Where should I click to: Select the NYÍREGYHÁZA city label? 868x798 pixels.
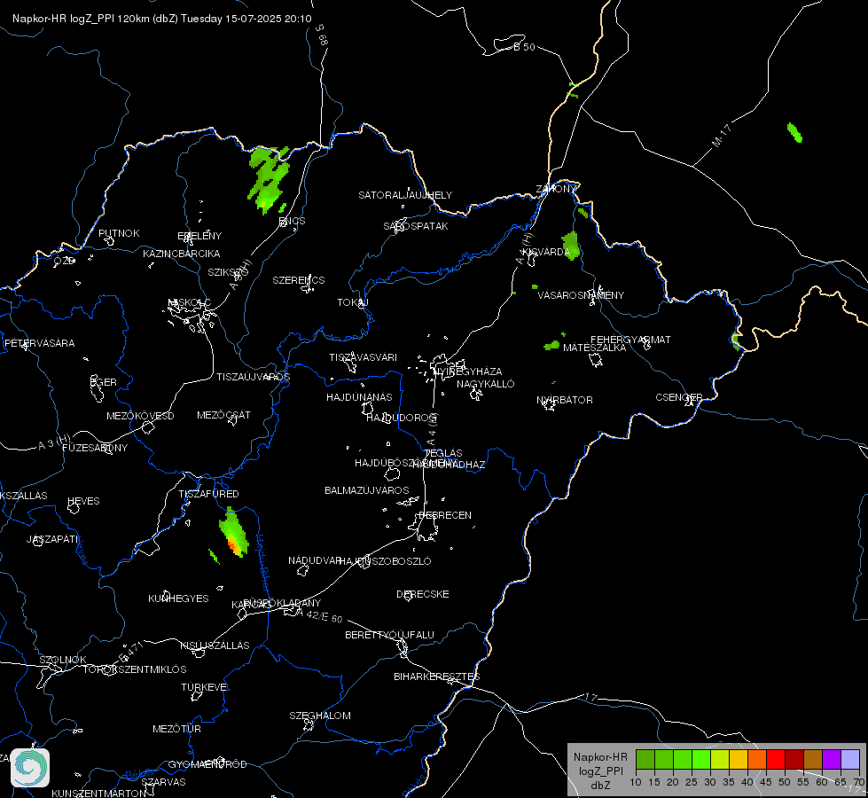coord(468,371)
